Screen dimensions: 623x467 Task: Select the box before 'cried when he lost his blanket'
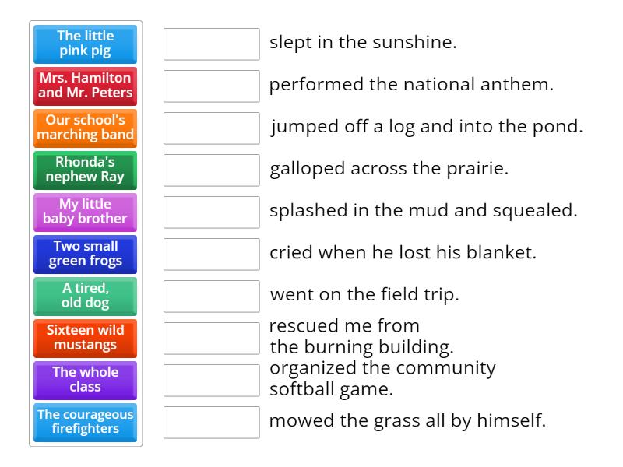[212, 255]
